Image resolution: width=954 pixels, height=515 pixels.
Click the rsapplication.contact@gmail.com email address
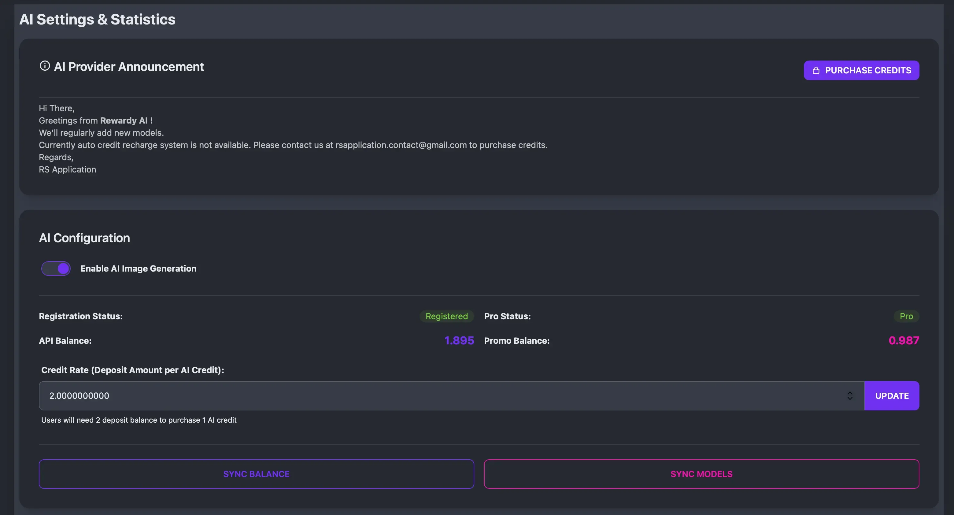pyautogui.click(x=401, y=145)
